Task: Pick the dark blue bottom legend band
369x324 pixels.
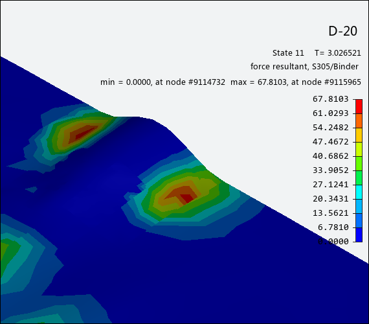Action: click(x=359, y=235)
